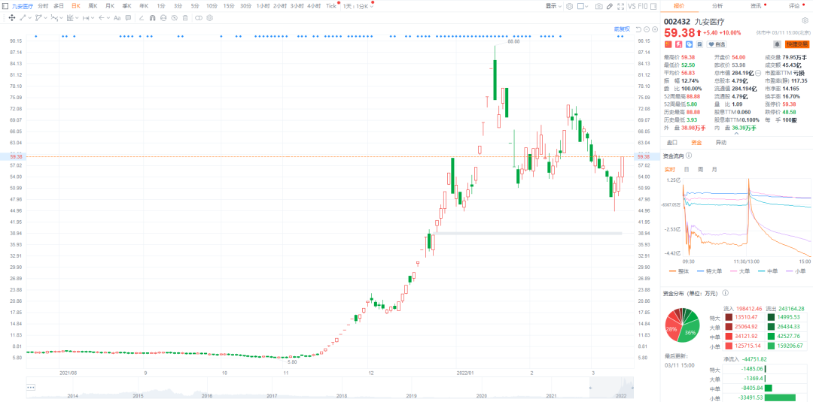This screenshot has width=813, height=402.
Task: Switch to the 周K weekly chart tab
Action: pyautogui.click(x=93, y=6)
